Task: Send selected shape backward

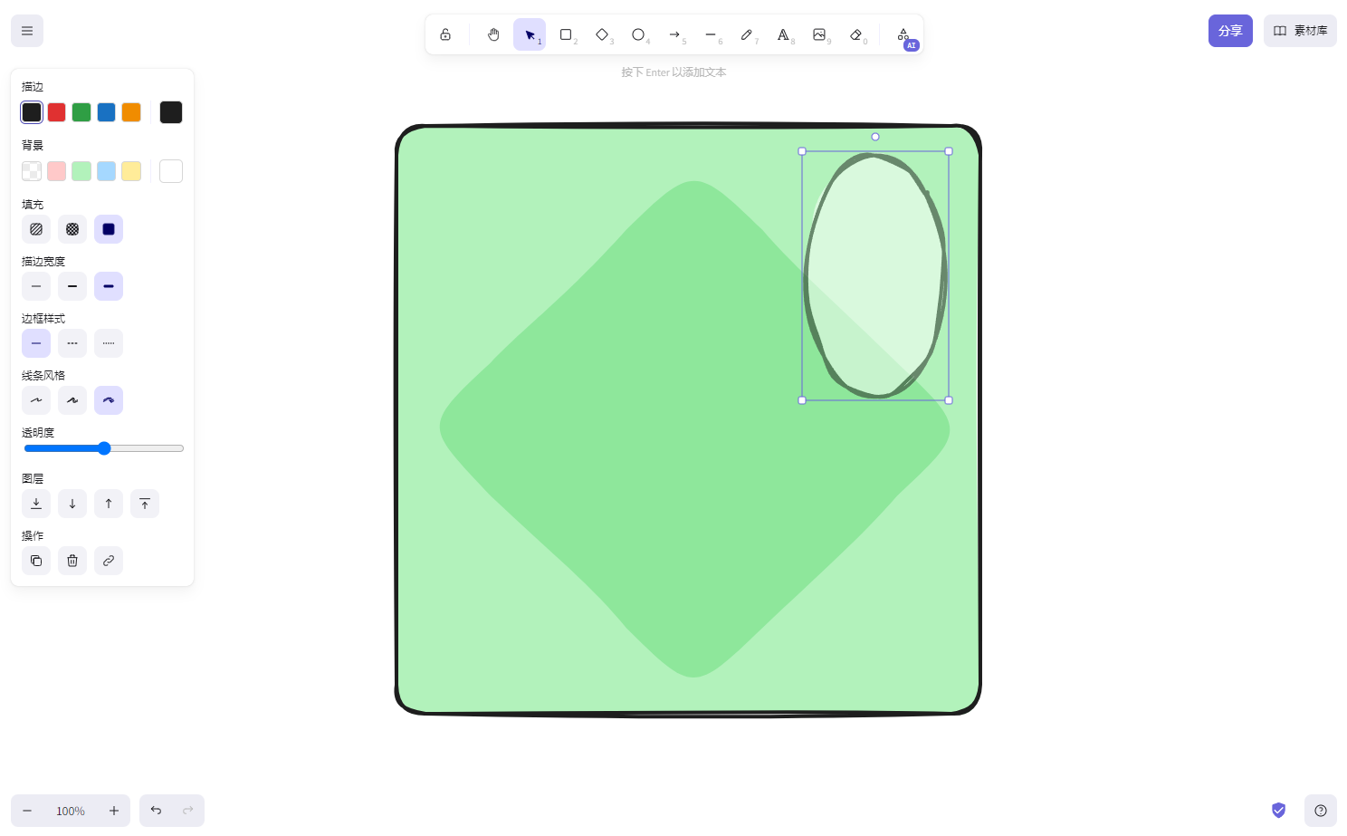Action: [72, 504]
